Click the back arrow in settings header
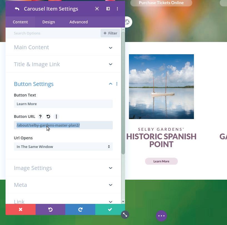 (x=17, y=9)
